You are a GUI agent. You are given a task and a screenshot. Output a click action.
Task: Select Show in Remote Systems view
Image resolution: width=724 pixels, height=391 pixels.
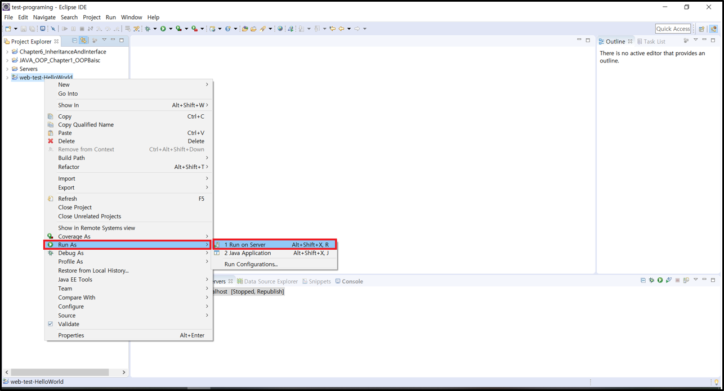[129, 228]
